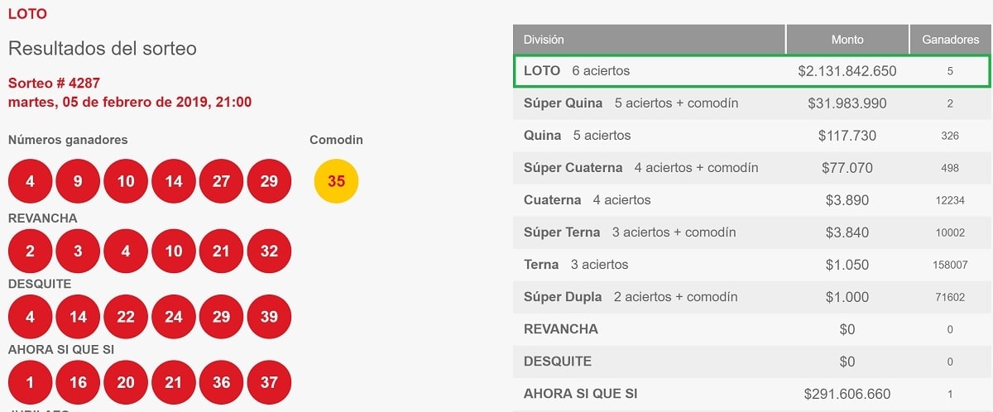Select the División column header
The width and height of the screenshot is (993, 412).
[649, 39]
